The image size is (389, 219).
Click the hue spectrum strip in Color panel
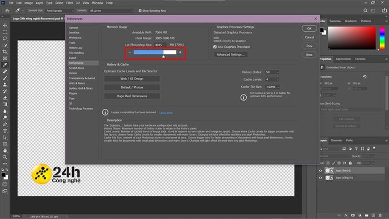point(382,38)
